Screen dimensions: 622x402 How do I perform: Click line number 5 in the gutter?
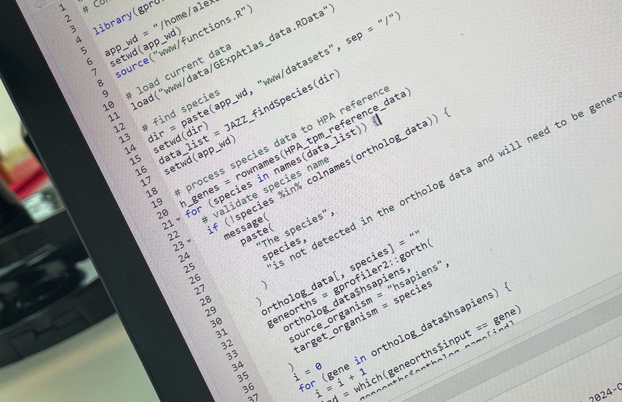click(84, 50)
